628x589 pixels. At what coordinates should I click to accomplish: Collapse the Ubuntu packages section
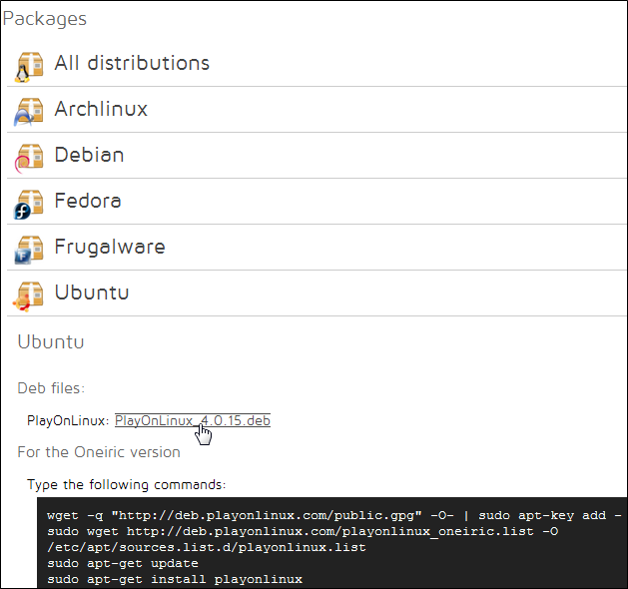(92, 293)
